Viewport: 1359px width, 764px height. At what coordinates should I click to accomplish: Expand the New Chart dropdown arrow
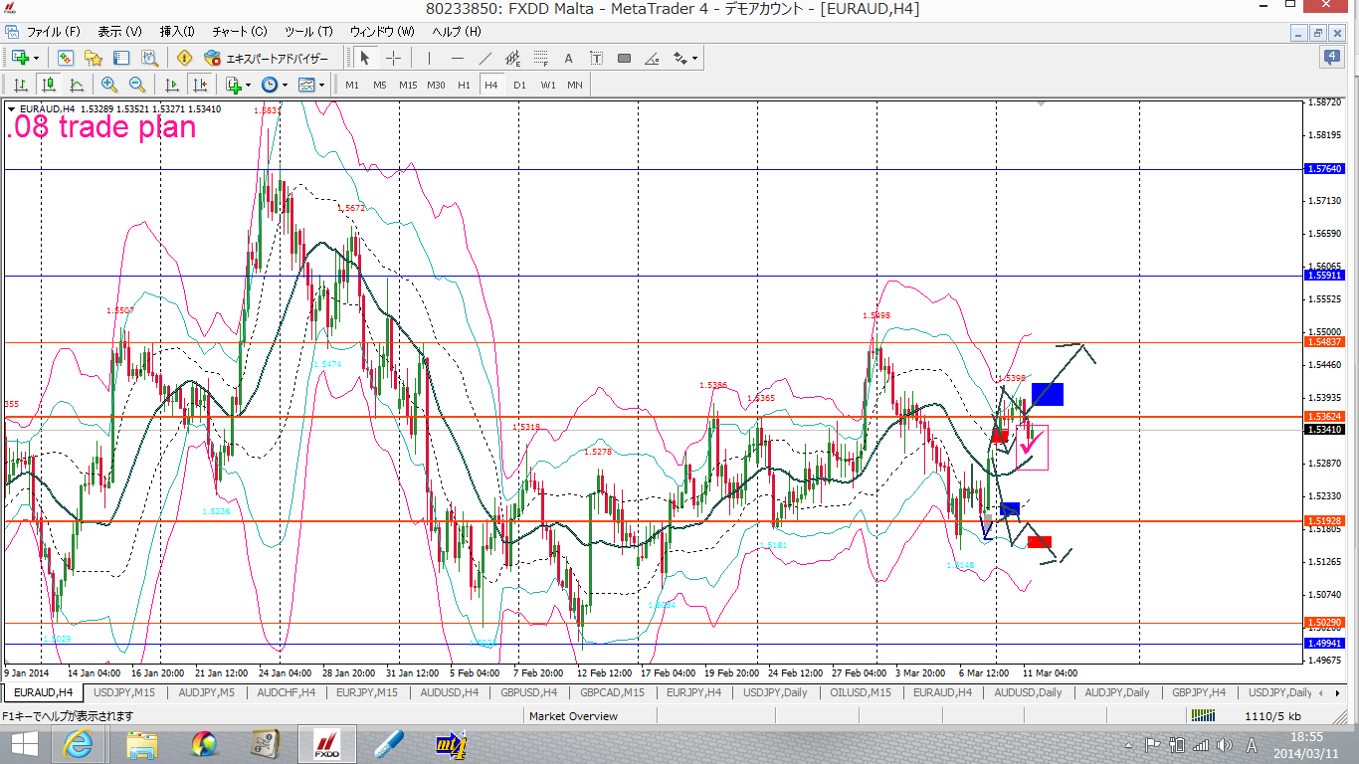pyautogui.click(x=35, y=58)
